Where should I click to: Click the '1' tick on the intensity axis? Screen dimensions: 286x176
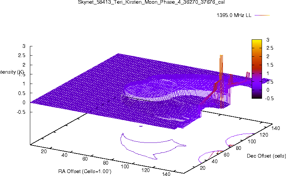pyautogui.click(x=24, y=84)
